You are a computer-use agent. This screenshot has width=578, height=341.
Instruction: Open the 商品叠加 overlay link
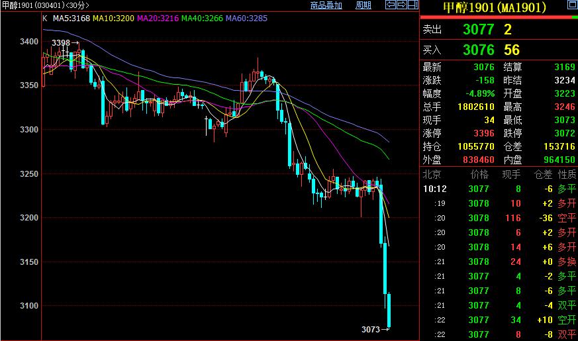[x=326, y=5]
